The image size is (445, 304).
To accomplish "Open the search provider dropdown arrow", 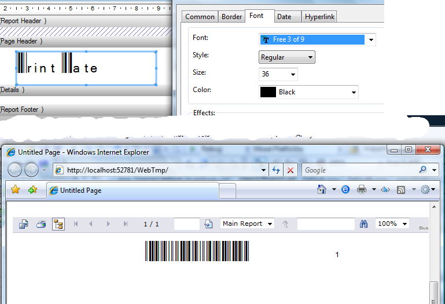I will (x=434, y=170).
